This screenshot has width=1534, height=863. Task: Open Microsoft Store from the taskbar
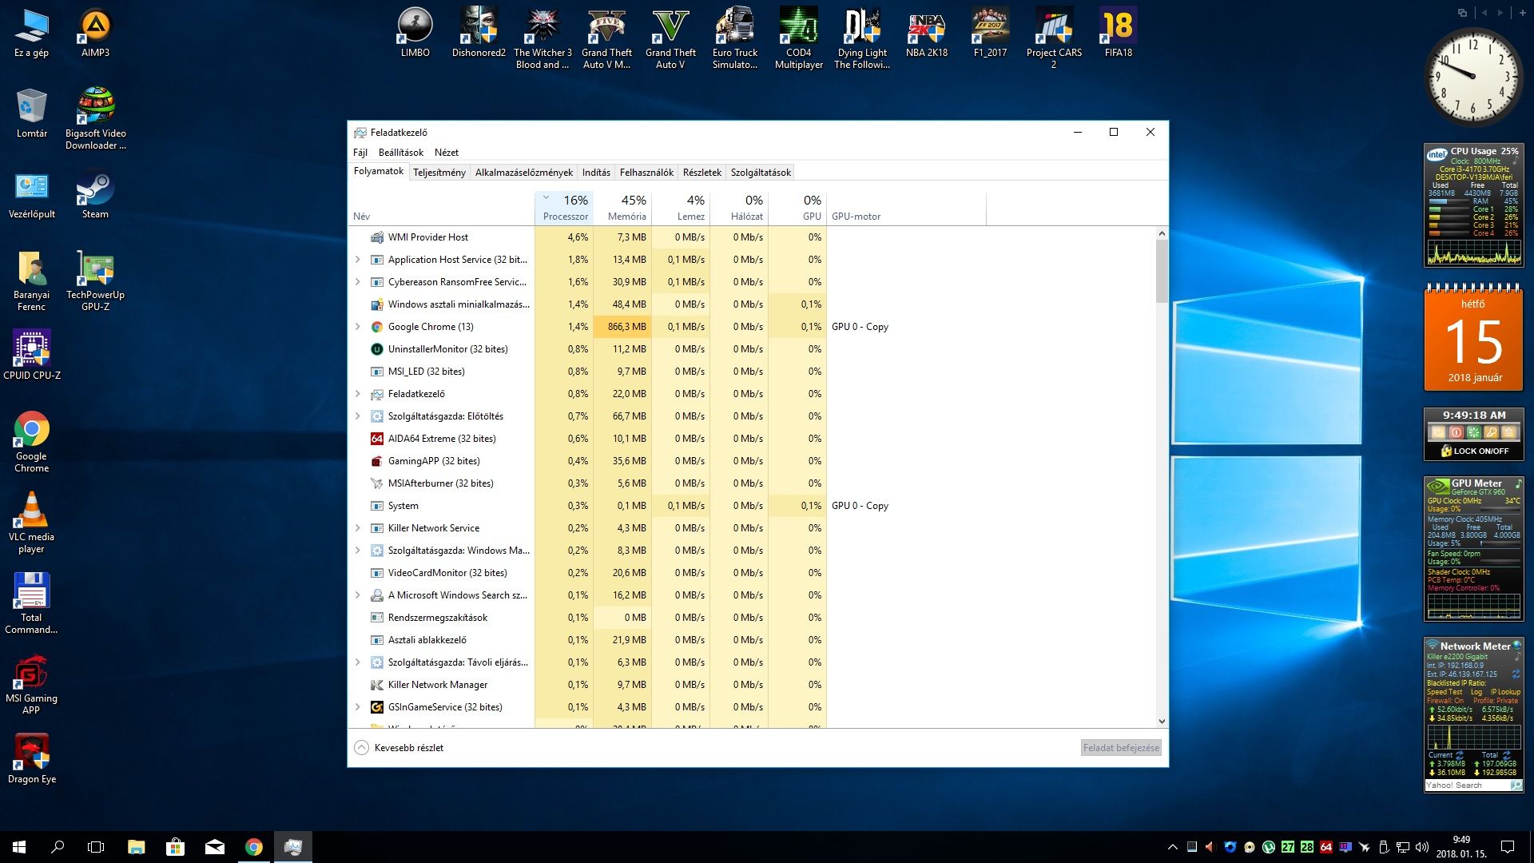click(175, 847)
